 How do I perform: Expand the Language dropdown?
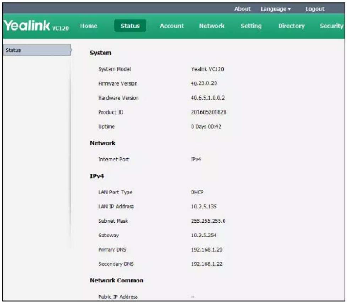tap(276, 9)
